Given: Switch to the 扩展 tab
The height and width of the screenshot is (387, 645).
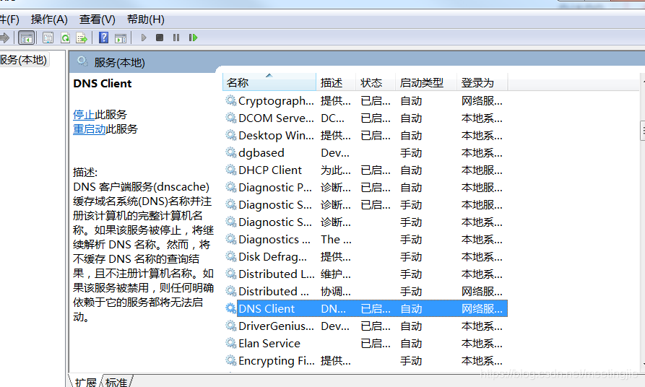Looking at the screenshot, I should tap(85, 382).
